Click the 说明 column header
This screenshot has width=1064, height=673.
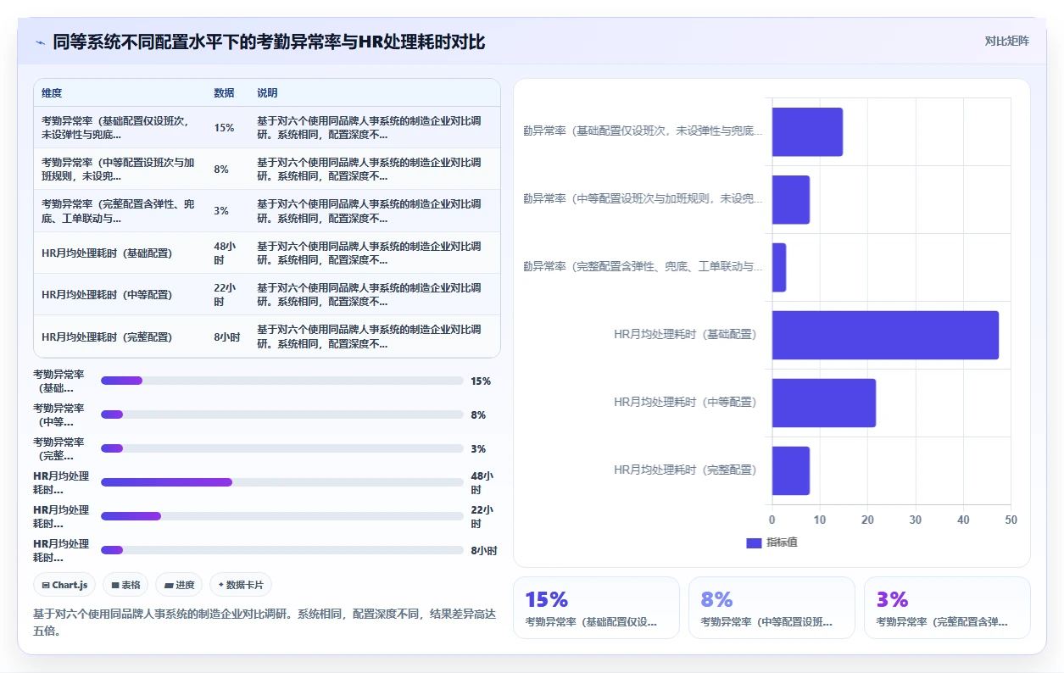tap(267, 93)
